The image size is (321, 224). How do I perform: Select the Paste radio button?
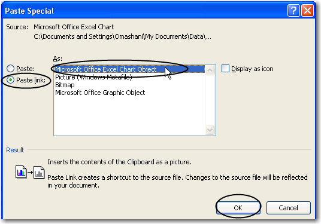click(x=10, y=69)
